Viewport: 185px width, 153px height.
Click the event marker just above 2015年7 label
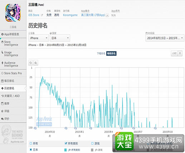[x=134, y=128]
